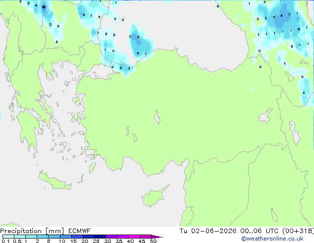The image size is (314, 243).
Task: Click the 'Tu 02-06-2026' date text
Action: click(x=208, y=231)
